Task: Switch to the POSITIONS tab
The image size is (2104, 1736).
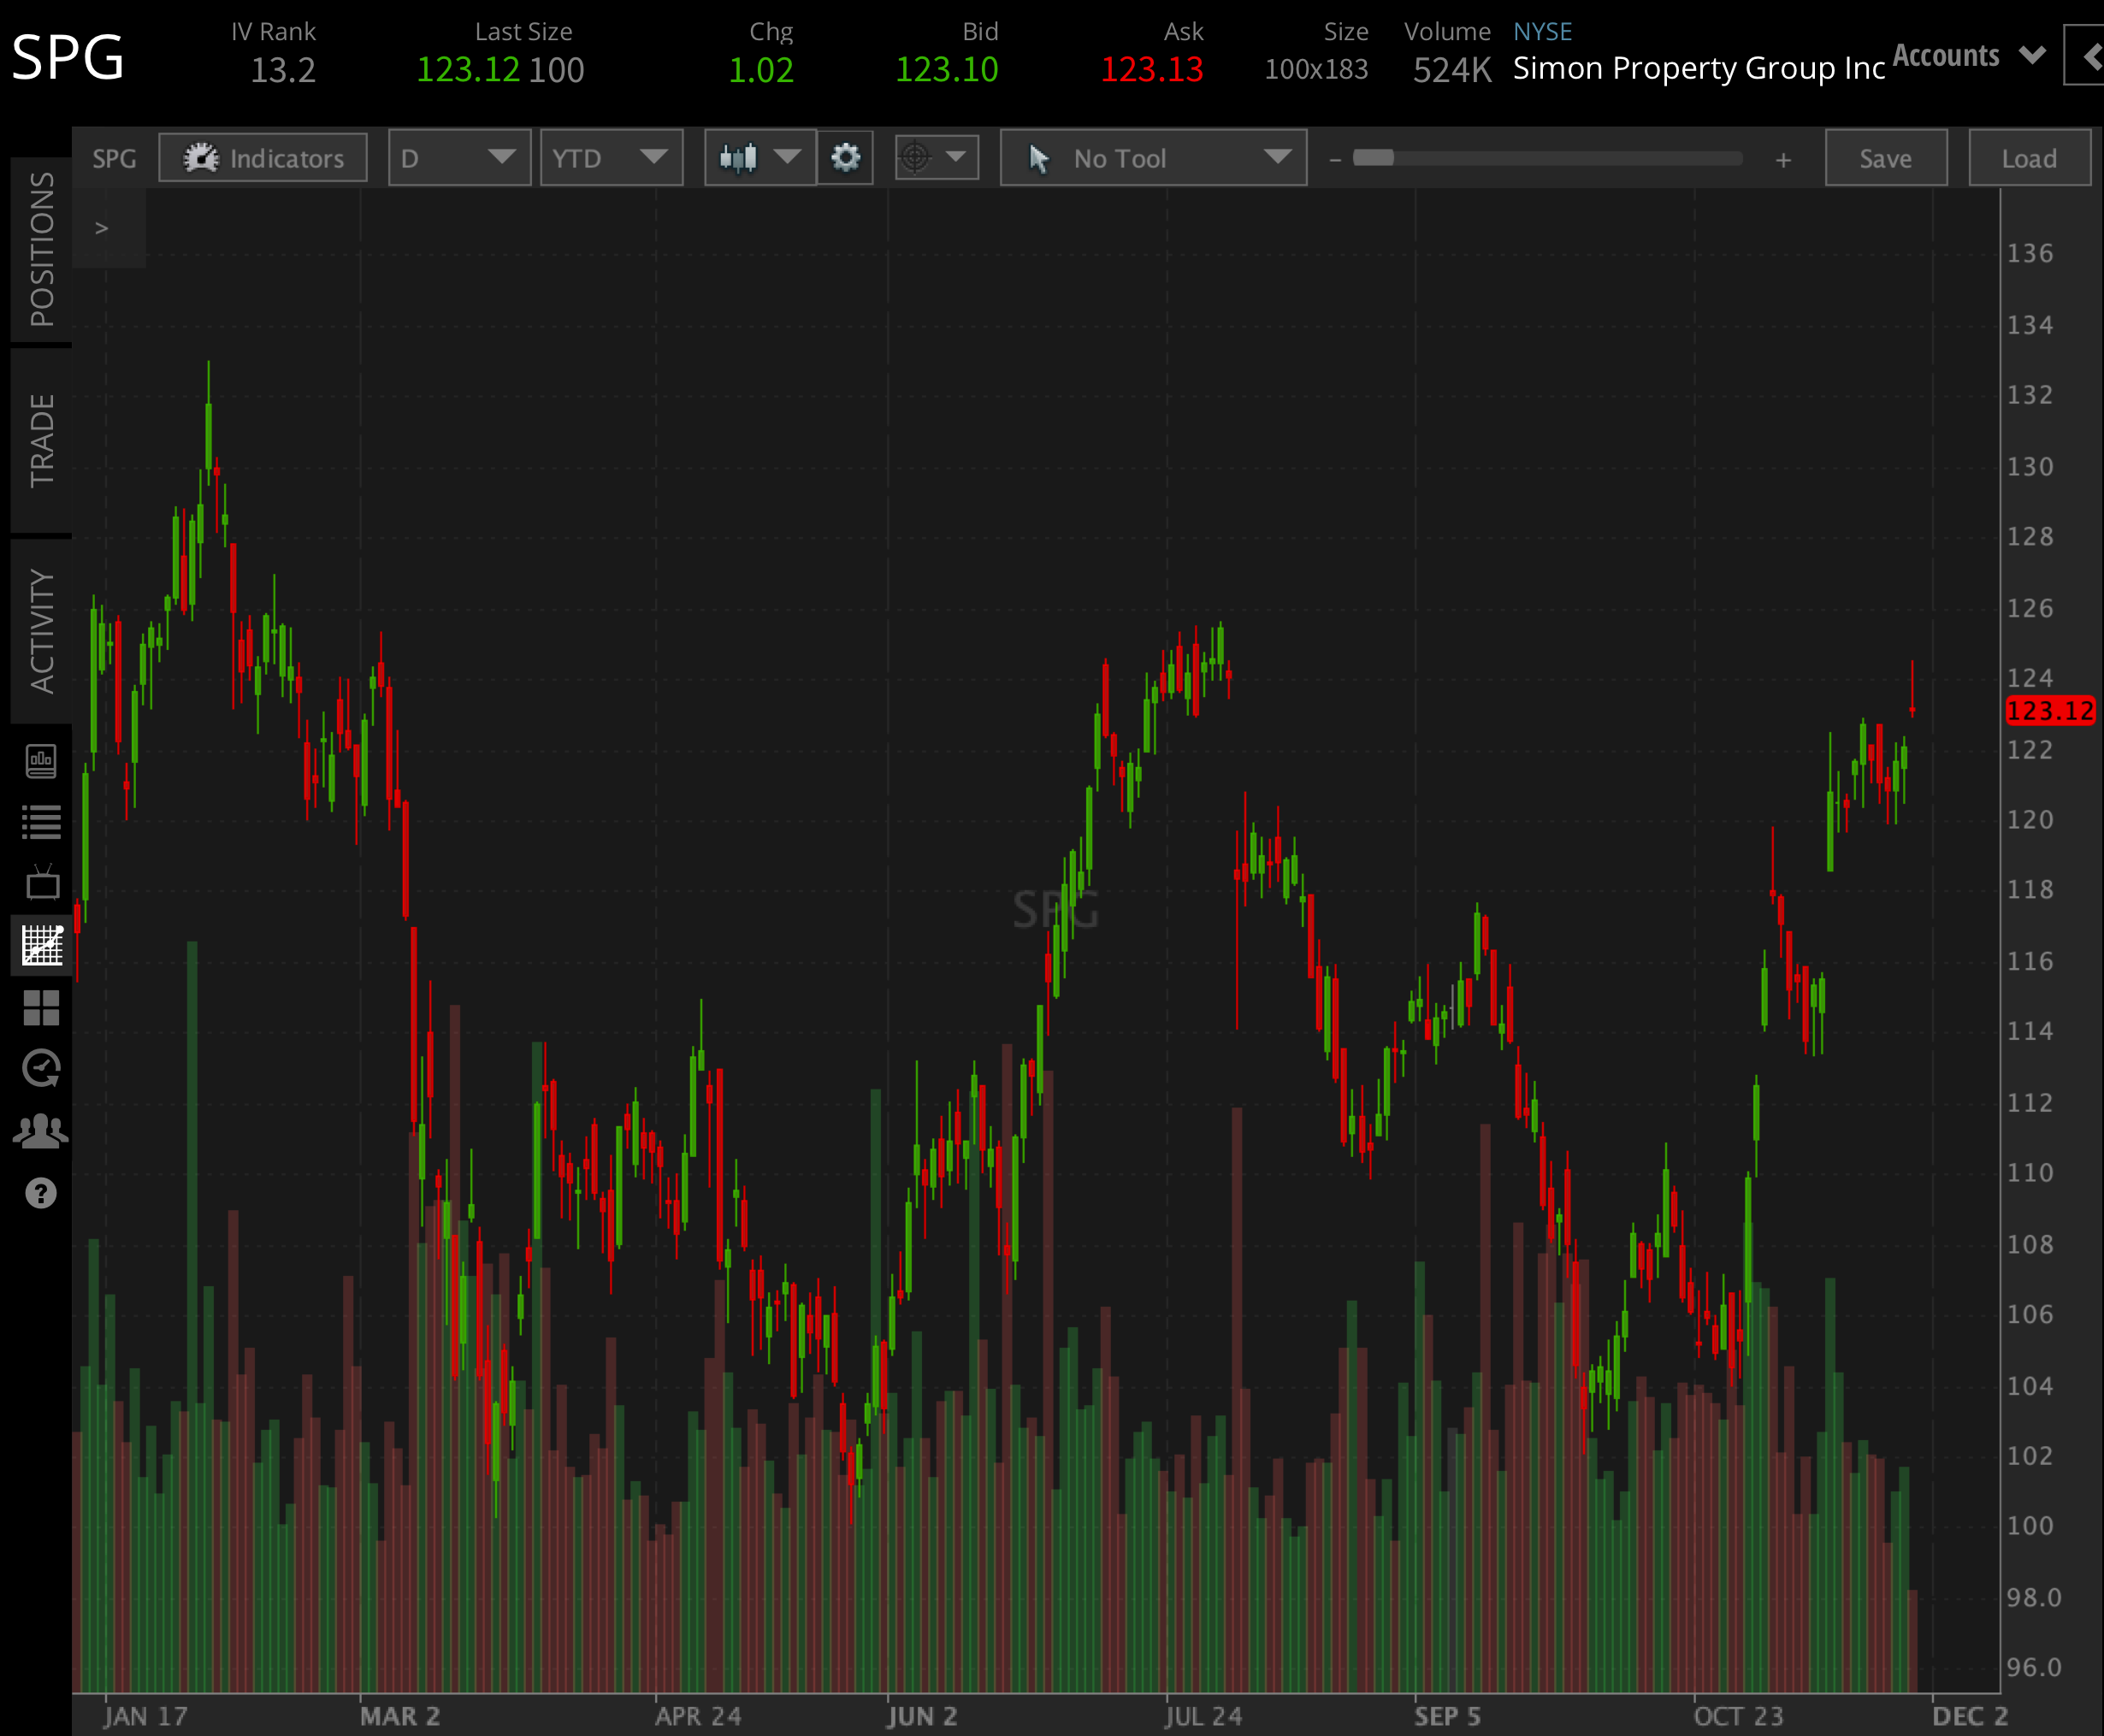Action: [41, 249]
